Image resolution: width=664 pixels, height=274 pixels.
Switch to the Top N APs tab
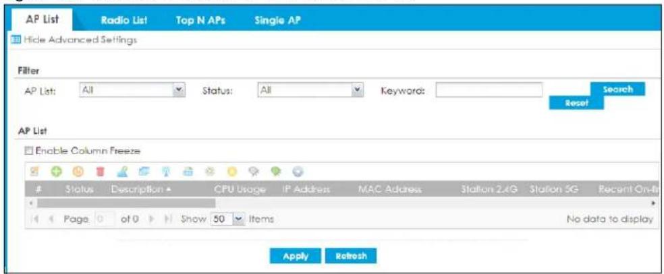[x=200, y=20]
